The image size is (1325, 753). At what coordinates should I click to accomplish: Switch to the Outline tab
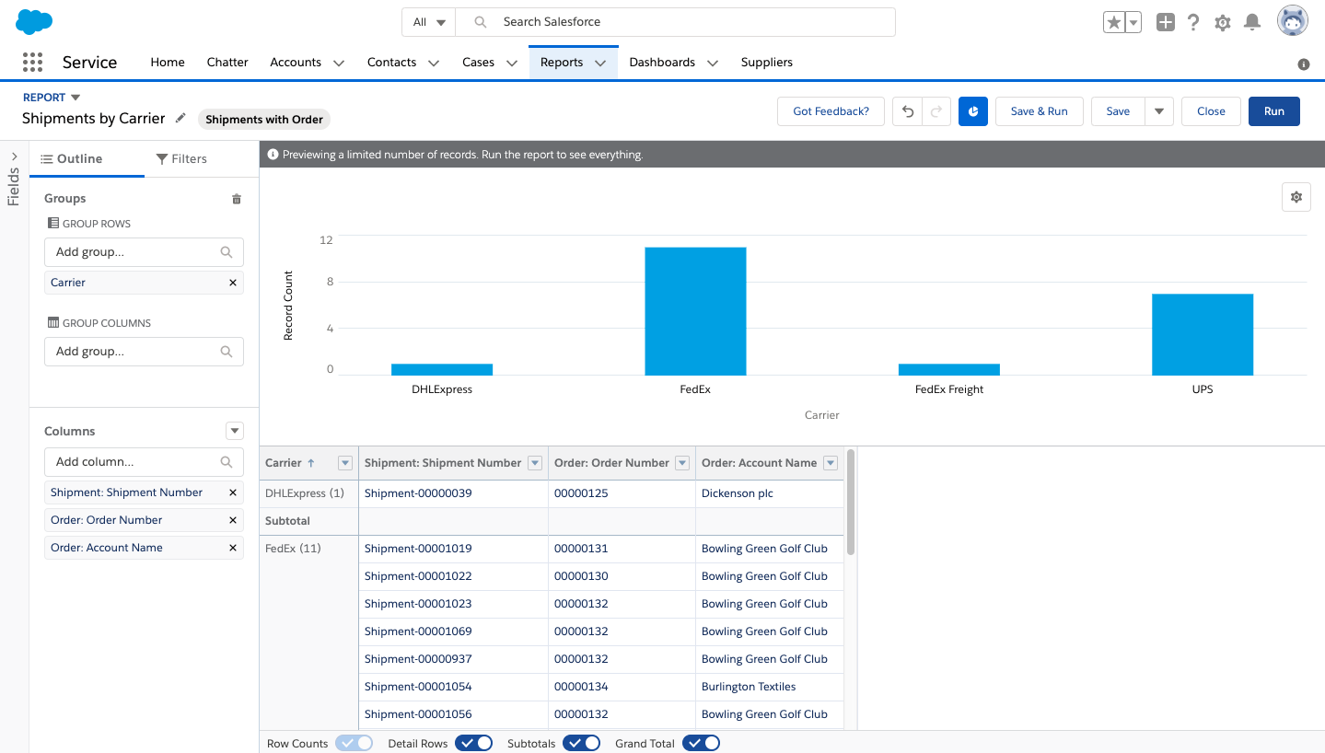(x=87, y=158)
